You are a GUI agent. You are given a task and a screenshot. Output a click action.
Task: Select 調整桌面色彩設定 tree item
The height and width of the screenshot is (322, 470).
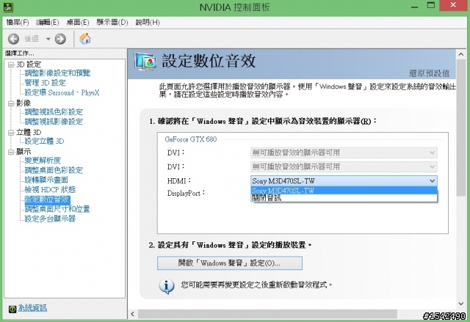tap(54, 170)
